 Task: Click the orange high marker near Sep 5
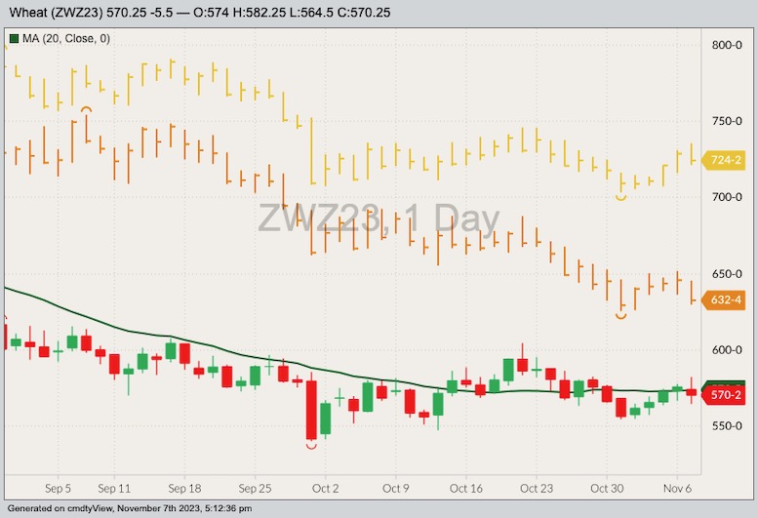[86, 109]
